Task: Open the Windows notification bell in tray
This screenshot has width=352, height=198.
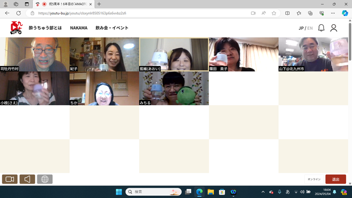Action: point(334,192)
